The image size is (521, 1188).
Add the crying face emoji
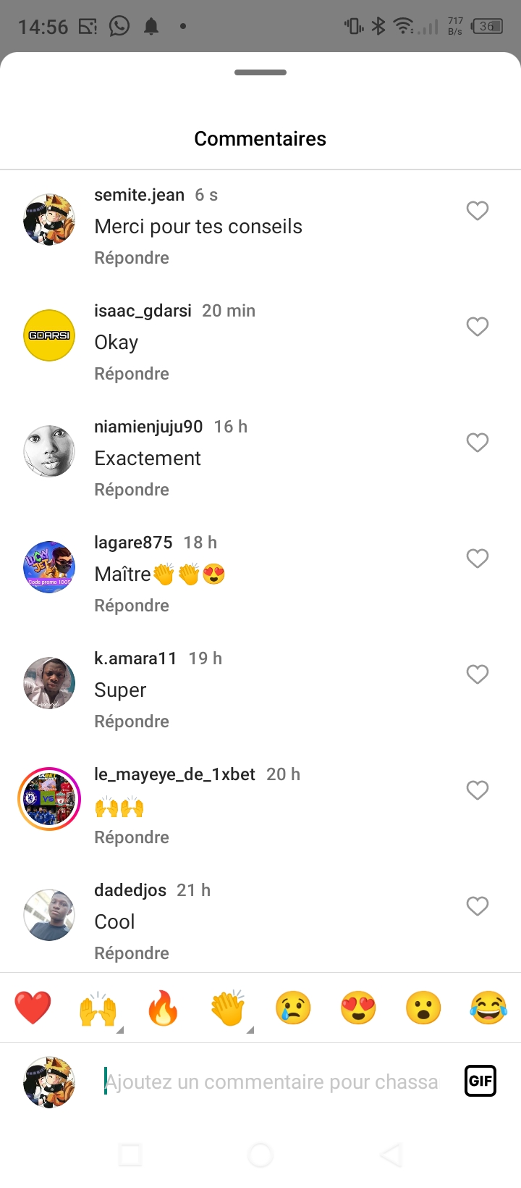coord(293,1008)
